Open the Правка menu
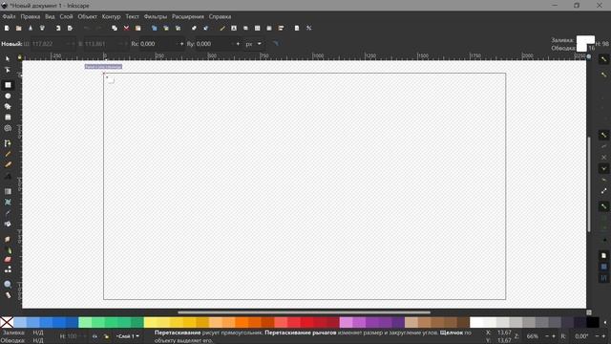Viewport: 611px width, 344px height. (x=30, y=17)
